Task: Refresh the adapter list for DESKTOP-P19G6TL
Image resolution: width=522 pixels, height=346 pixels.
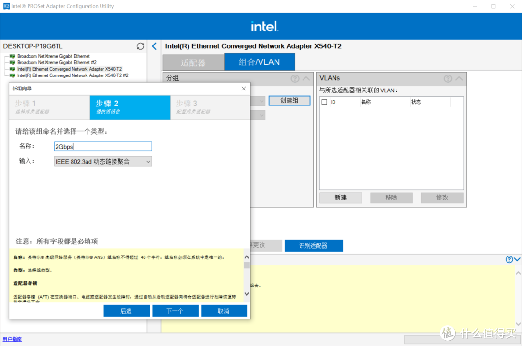Action: 140,46
